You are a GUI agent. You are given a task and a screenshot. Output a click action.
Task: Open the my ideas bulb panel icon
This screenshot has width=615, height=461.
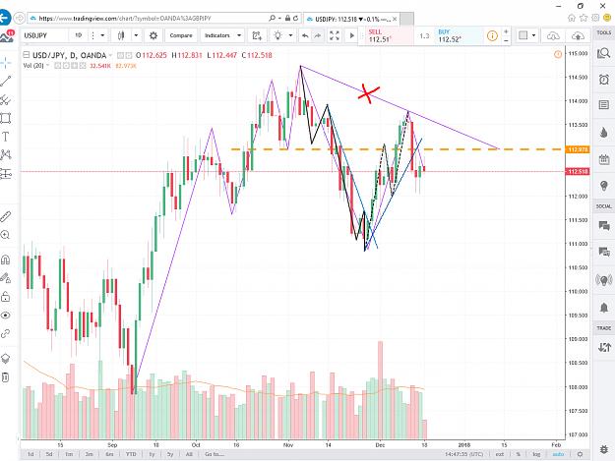pos(603,185)
